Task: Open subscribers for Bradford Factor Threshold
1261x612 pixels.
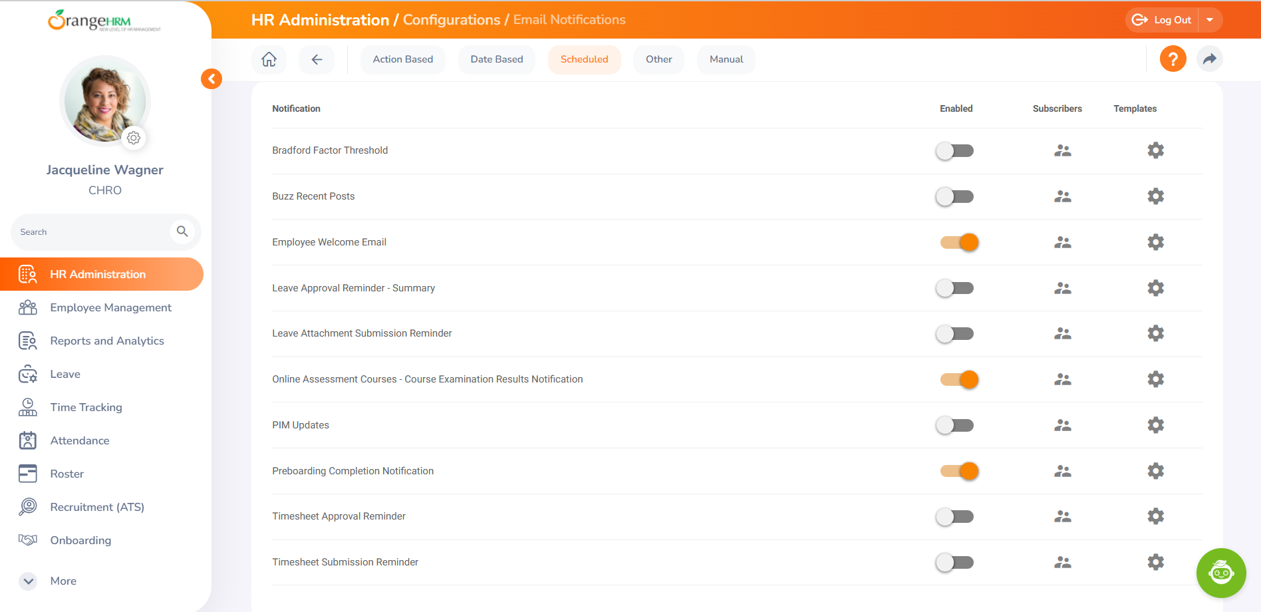Action: point(1062,151)
